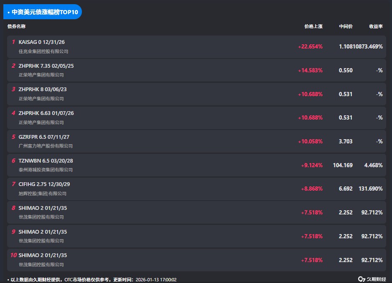This screenshot has height=283, width=392.
Task: Click the 债券名称 column header
Action: pyautogui.click(x=16, y=26)
